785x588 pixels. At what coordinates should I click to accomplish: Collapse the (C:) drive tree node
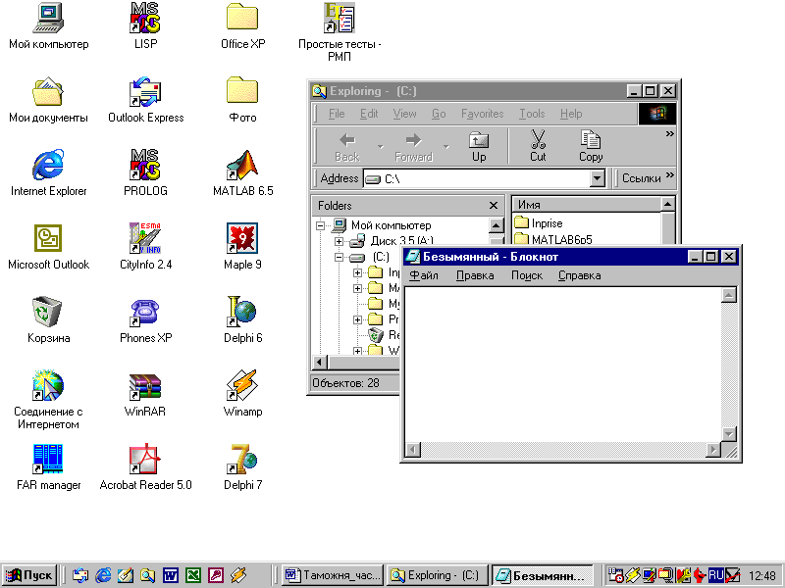(x=339, y=258)
